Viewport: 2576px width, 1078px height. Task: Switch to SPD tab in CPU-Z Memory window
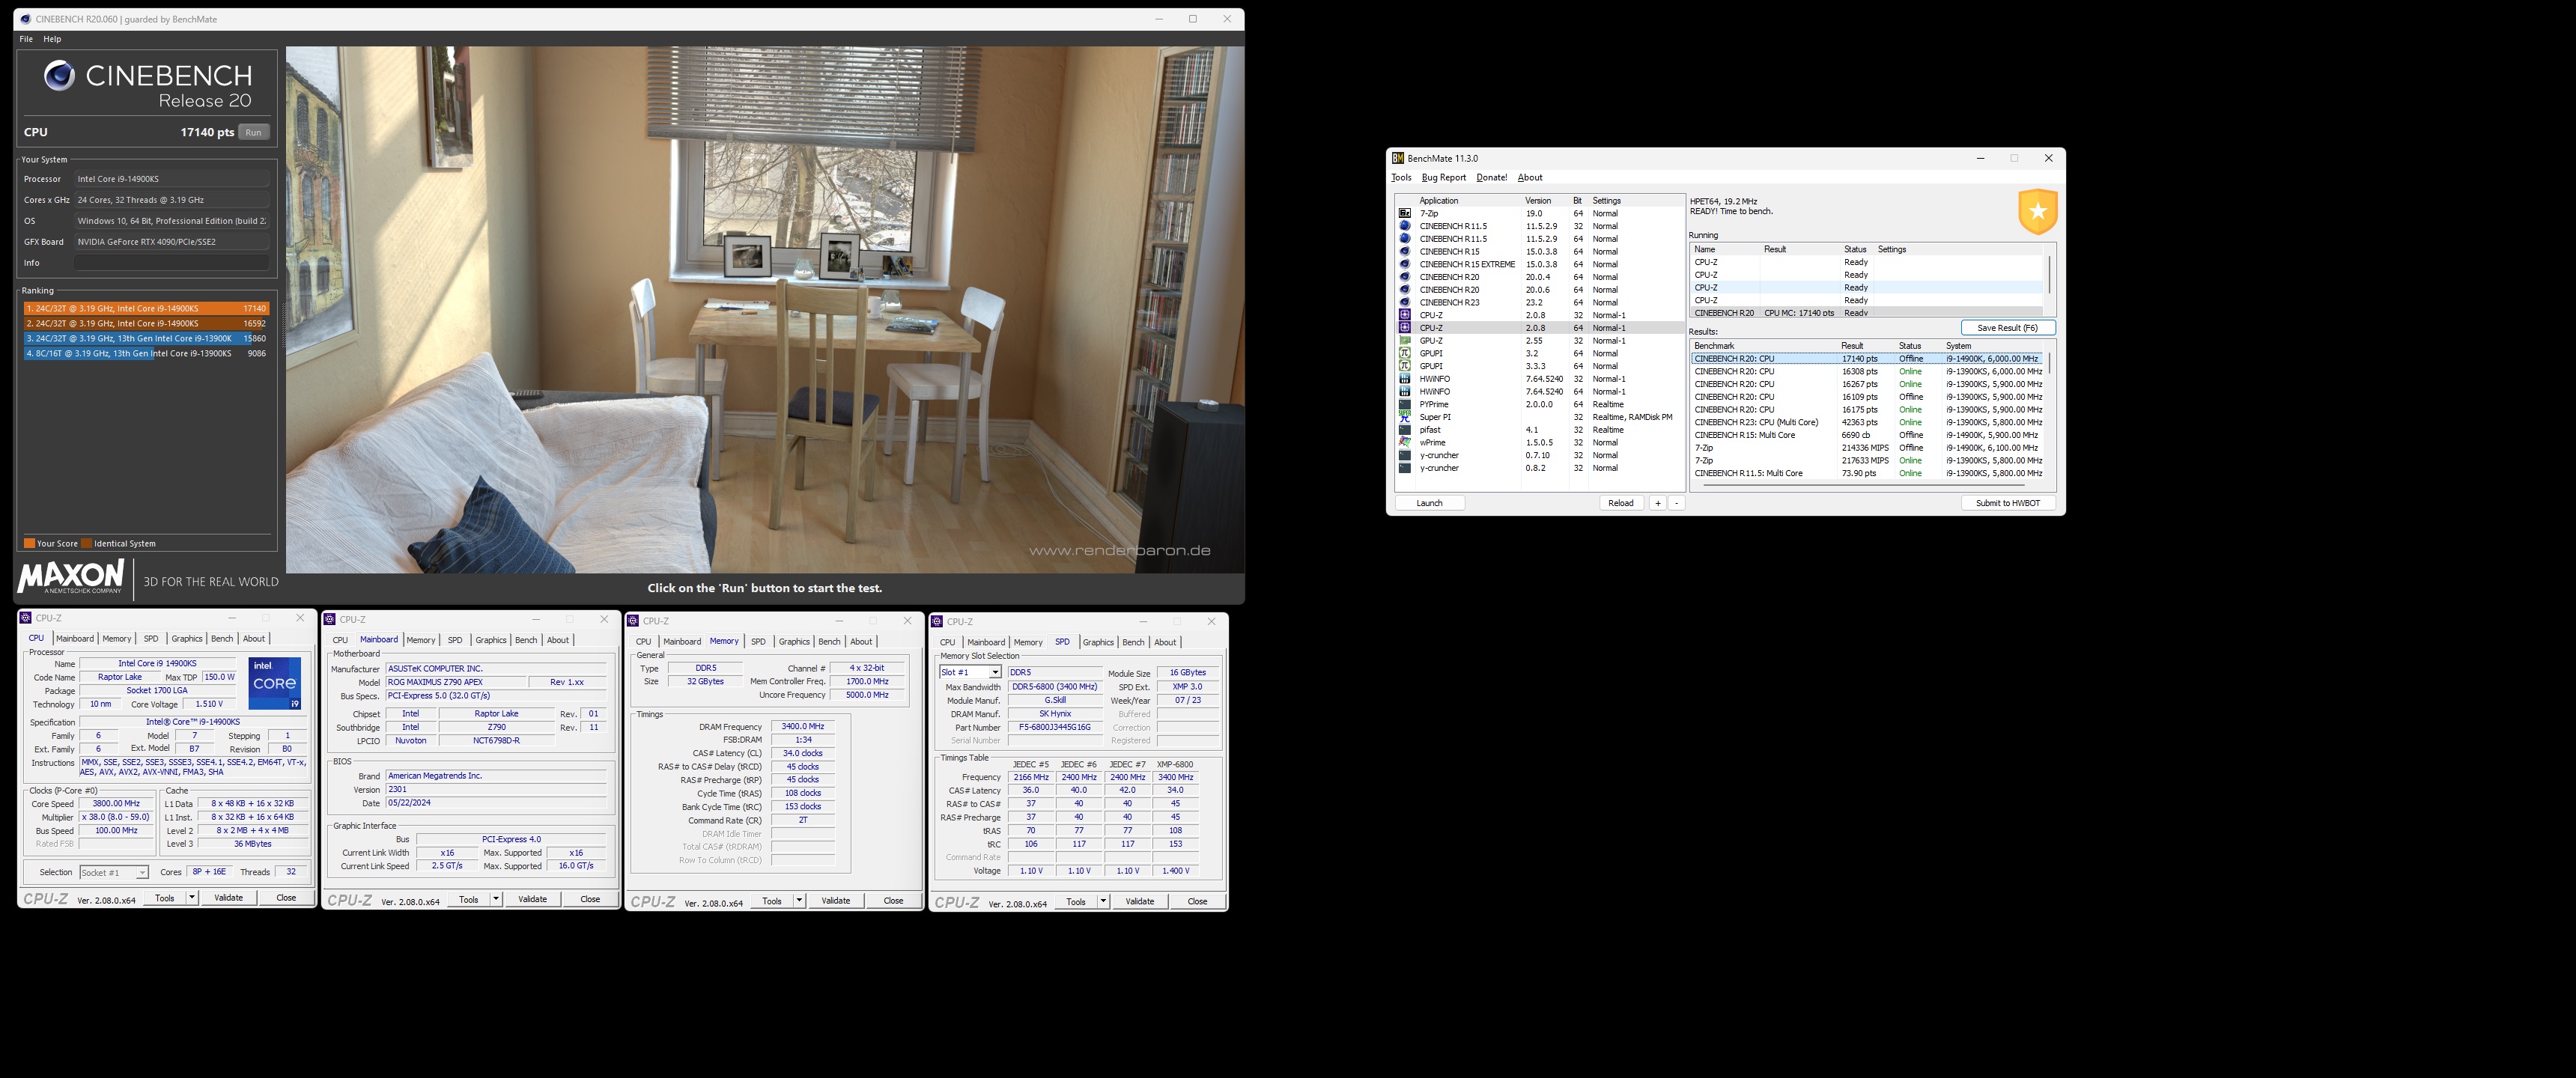(758, 641)
